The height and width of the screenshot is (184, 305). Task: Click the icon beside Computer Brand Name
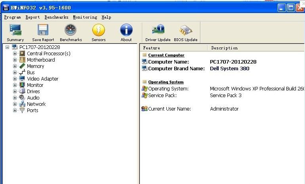click(x=144, y=68)
